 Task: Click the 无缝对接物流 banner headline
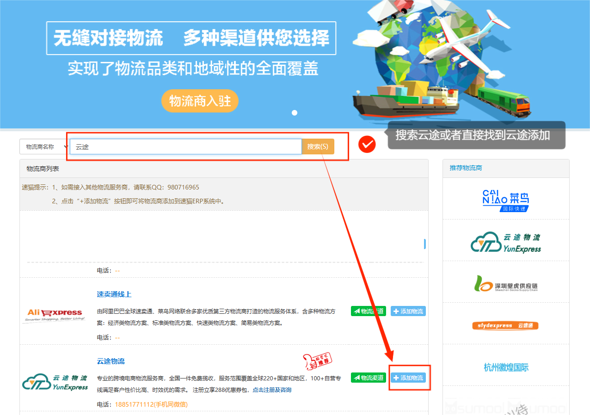[108, 38]
